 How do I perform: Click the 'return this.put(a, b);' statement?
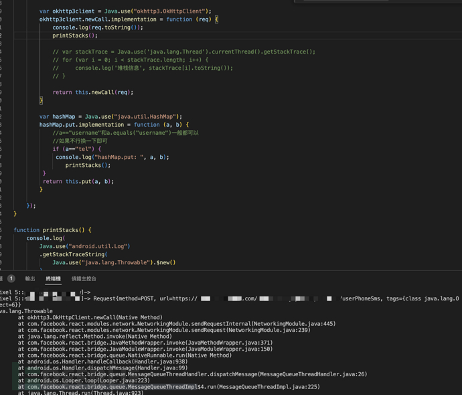click(x=78, y=181)
